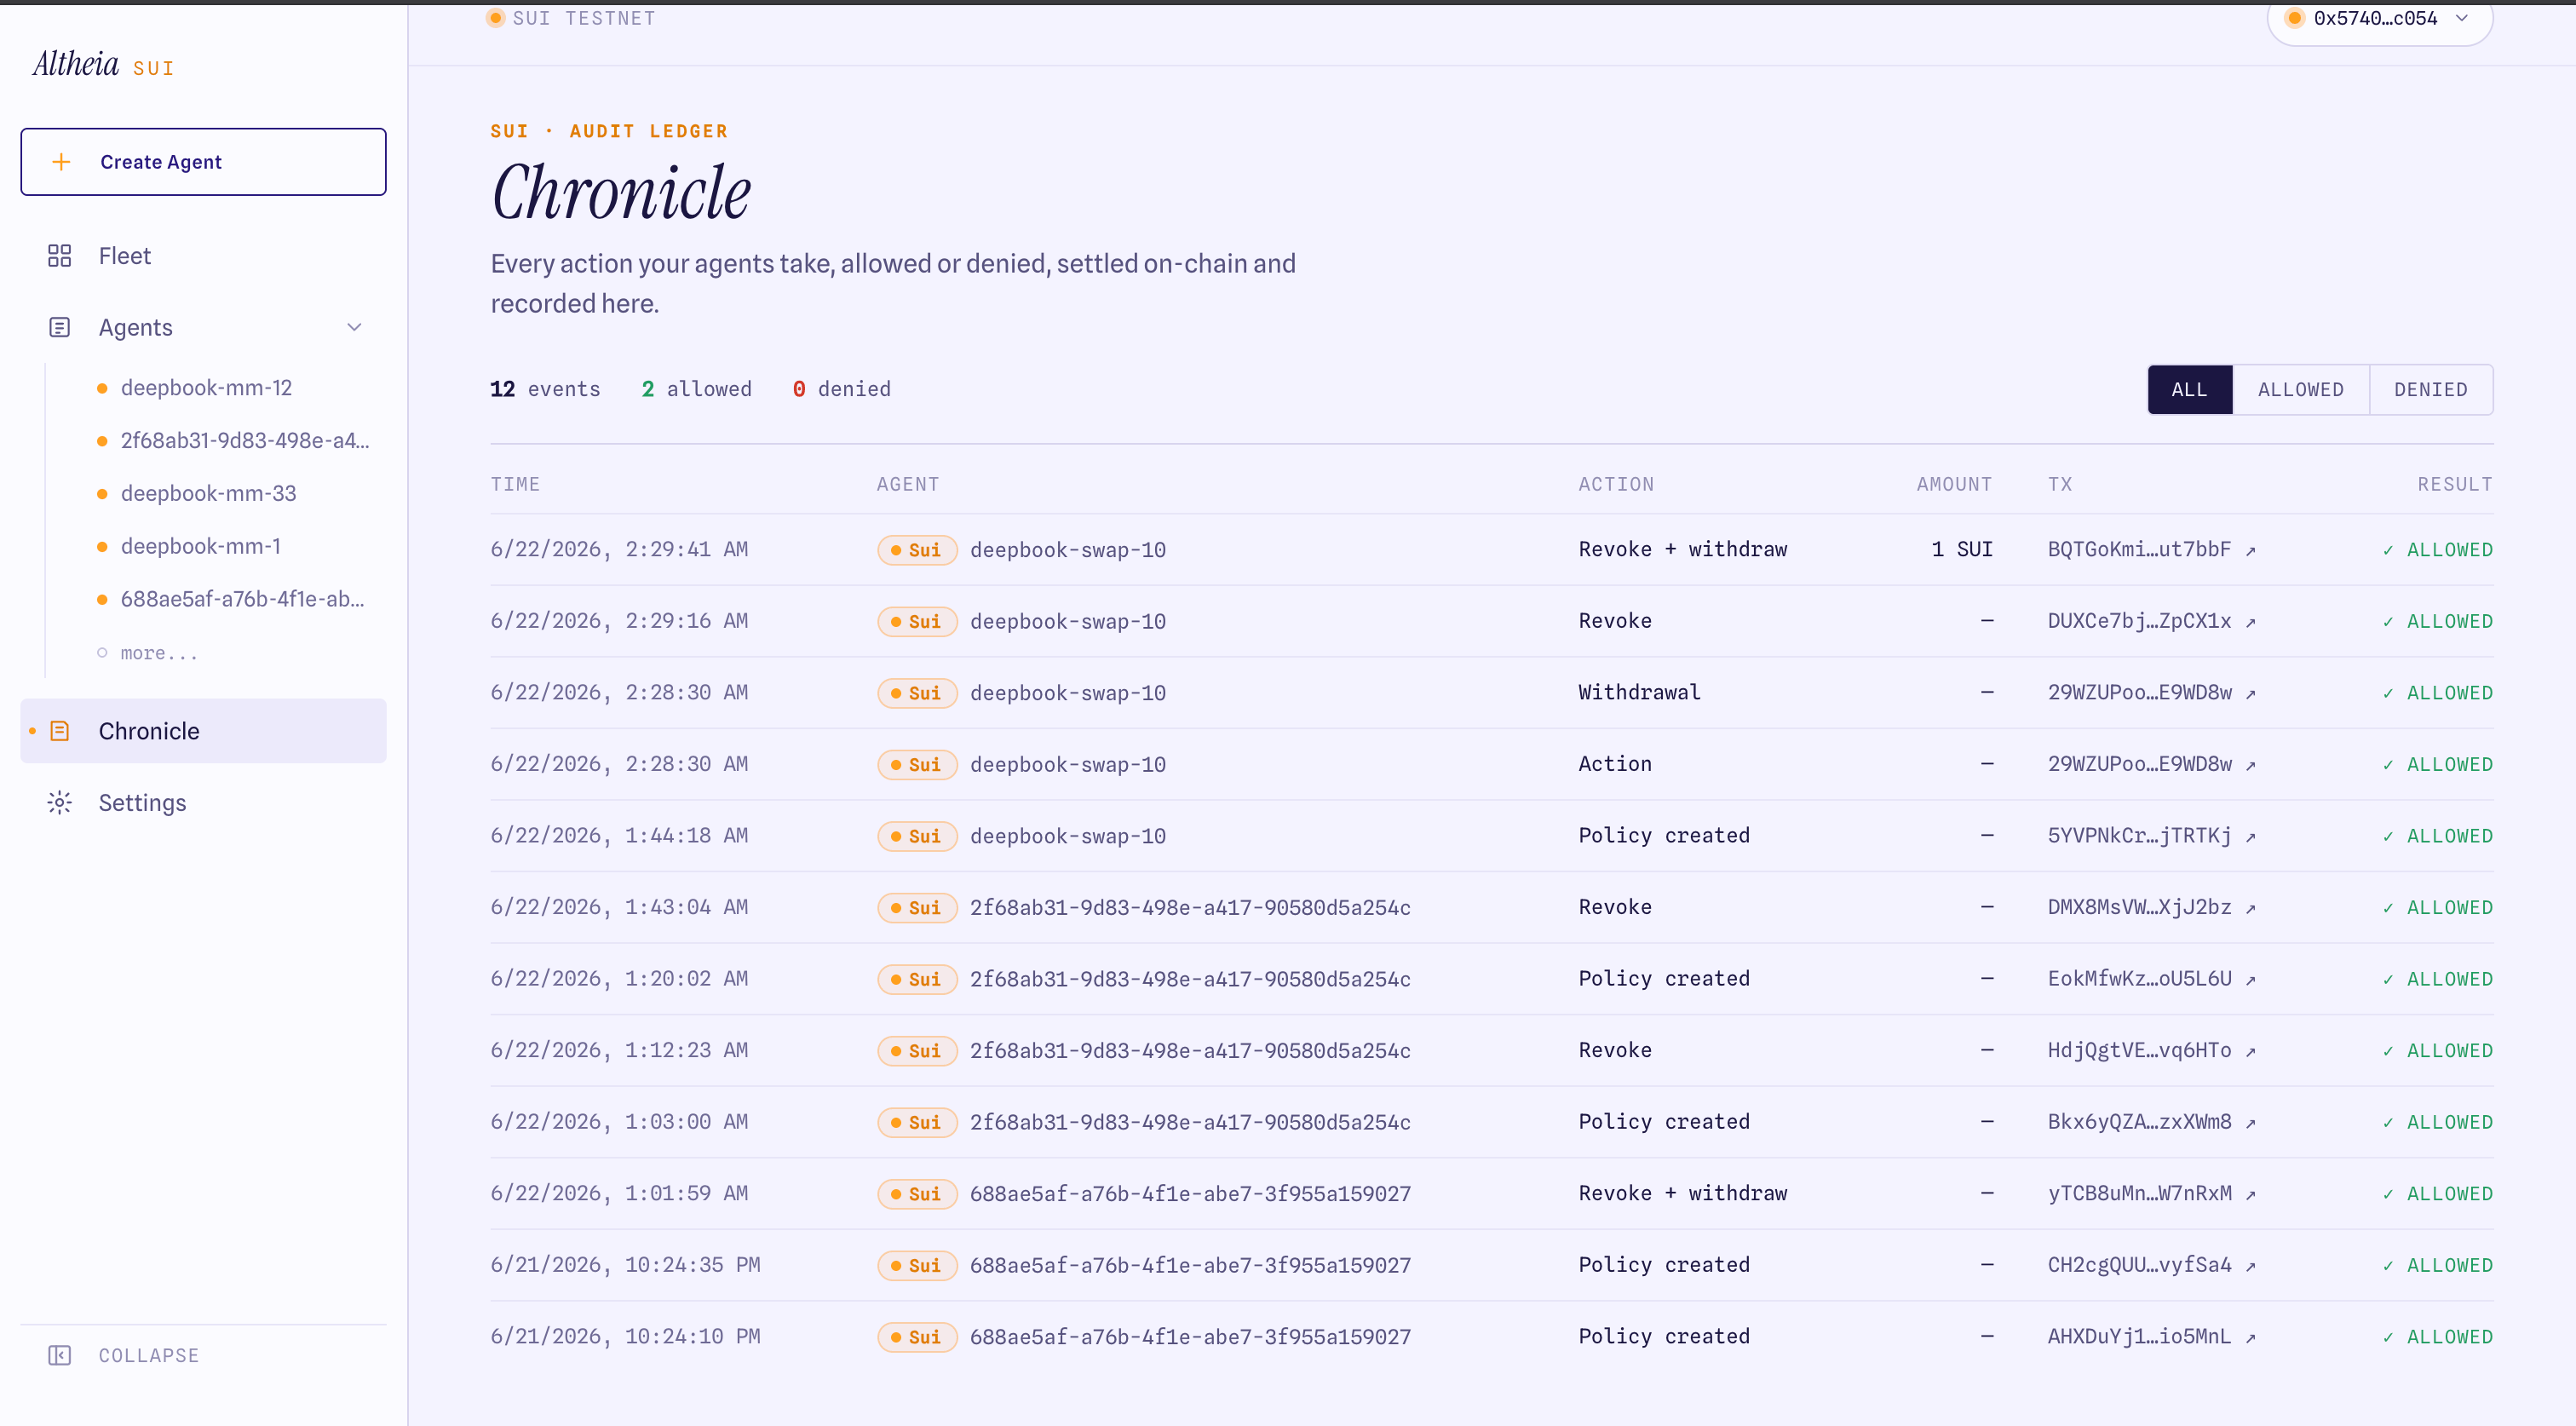
Task: Open external link arrow for yTCB8uMn…W7nRxM
Action: tap(2250, 1194)
